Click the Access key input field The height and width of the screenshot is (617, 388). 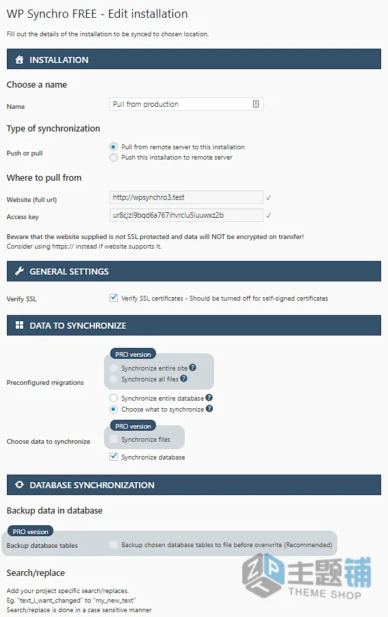point(186,215)
